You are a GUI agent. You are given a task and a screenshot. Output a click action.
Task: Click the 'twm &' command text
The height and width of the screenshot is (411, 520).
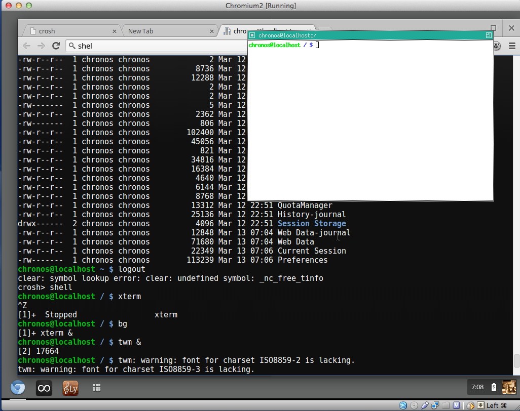pos(130,342)
